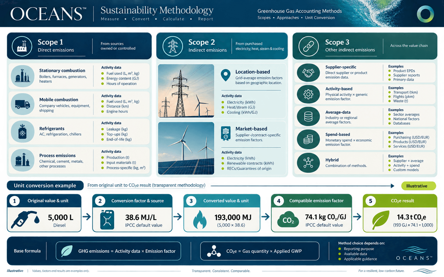The image size is (444, 277).
Task: Select Measure in the header steps
Action: (x=110, y=19)
